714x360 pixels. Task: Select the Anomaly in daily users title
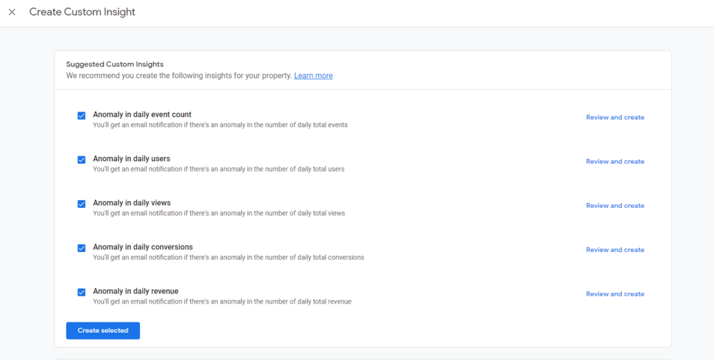tap(132, 158)
